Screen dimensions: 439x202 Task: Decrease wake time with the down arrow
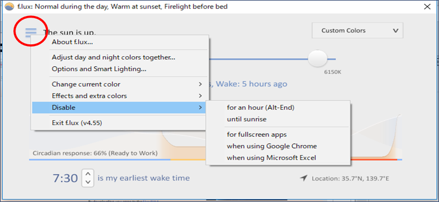point(88,182)
